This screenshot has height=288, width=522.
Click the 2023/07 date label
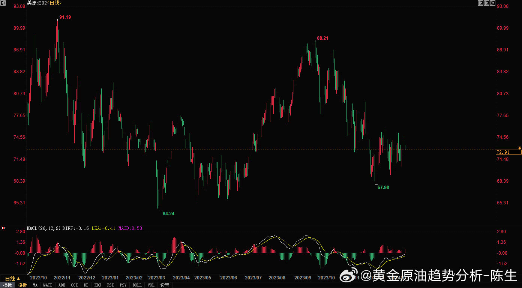click(x=253, y=278)
